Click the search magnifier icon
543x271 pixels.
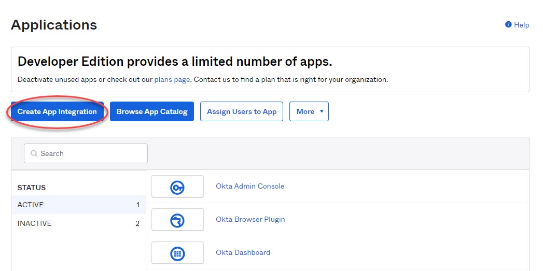tap(34, 153)
